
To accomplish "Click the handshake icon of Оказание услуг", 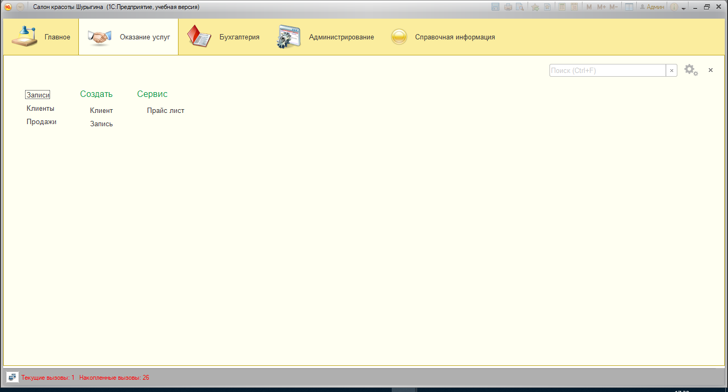I will click(99, 37).
